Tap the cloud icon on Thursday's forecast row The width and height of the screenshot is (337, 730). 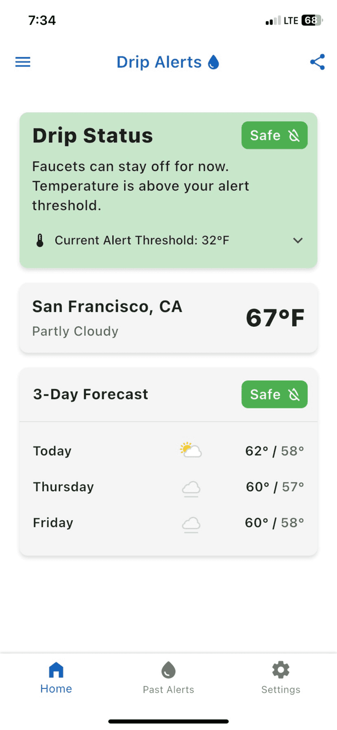coord(191,488)
